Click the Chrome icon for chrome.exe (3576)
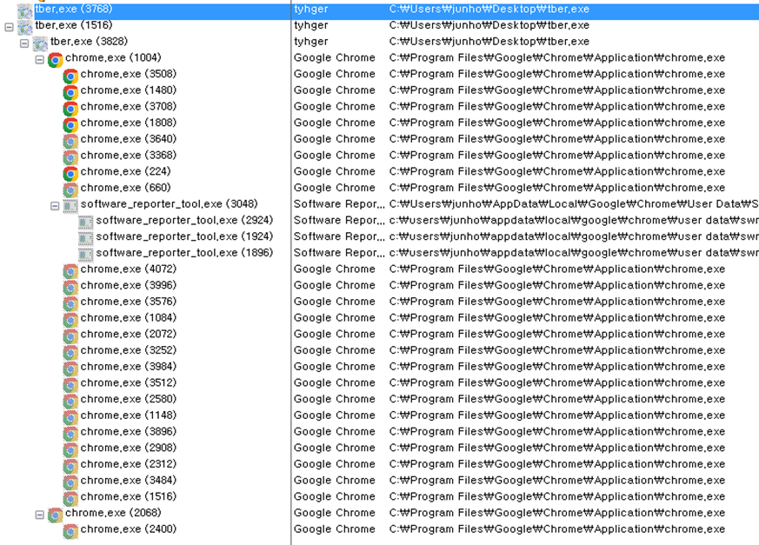 [70, 303]
